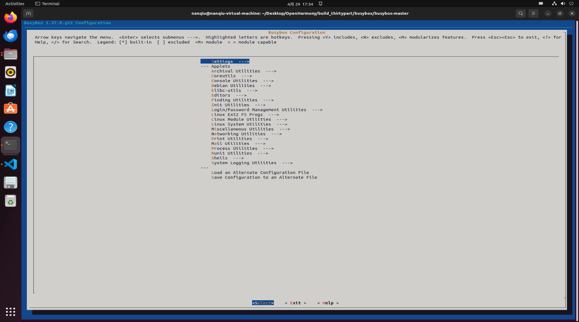Open the notification bell in top bar
This screenshot has height=322, width=579.
(321, 4)
